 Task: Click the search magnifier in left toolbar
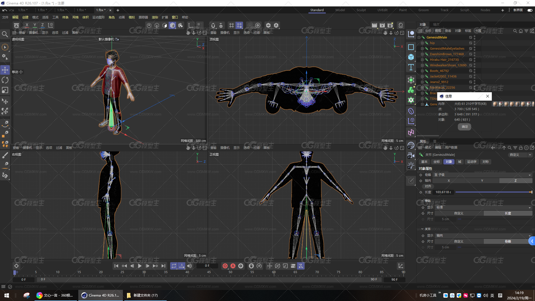tap(5, 34)
